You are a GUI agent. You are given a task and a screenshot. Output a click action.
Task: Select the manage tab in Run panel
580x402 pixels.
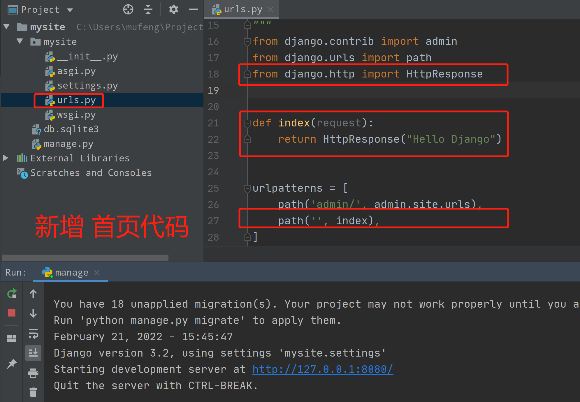[71, 273]
